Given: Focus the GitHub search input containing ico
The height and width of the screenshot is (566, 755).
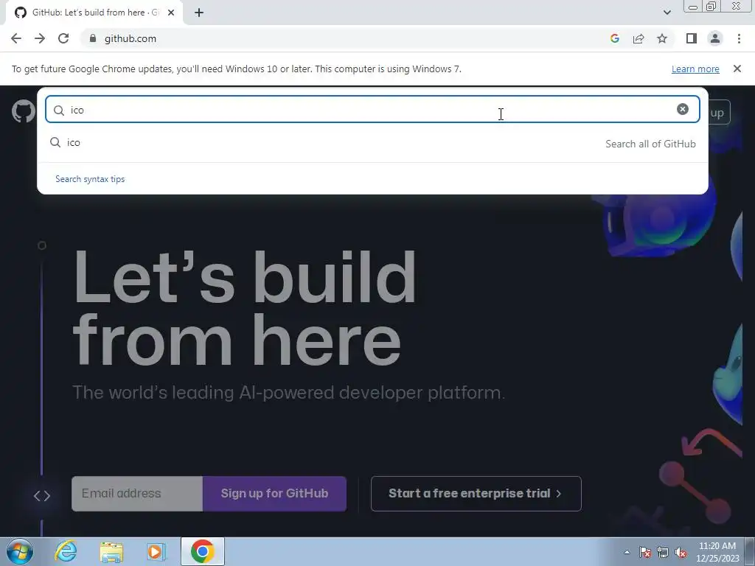Looking at the screenshot, I should [x=372, y=109].
